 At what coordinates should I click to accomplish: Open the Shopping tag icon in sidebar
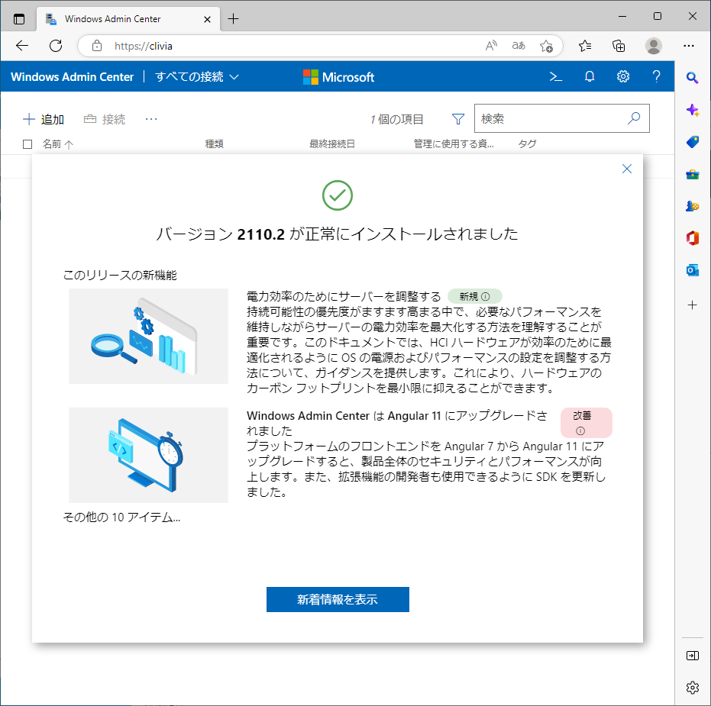pyautogui.click(x=692, y=142)
